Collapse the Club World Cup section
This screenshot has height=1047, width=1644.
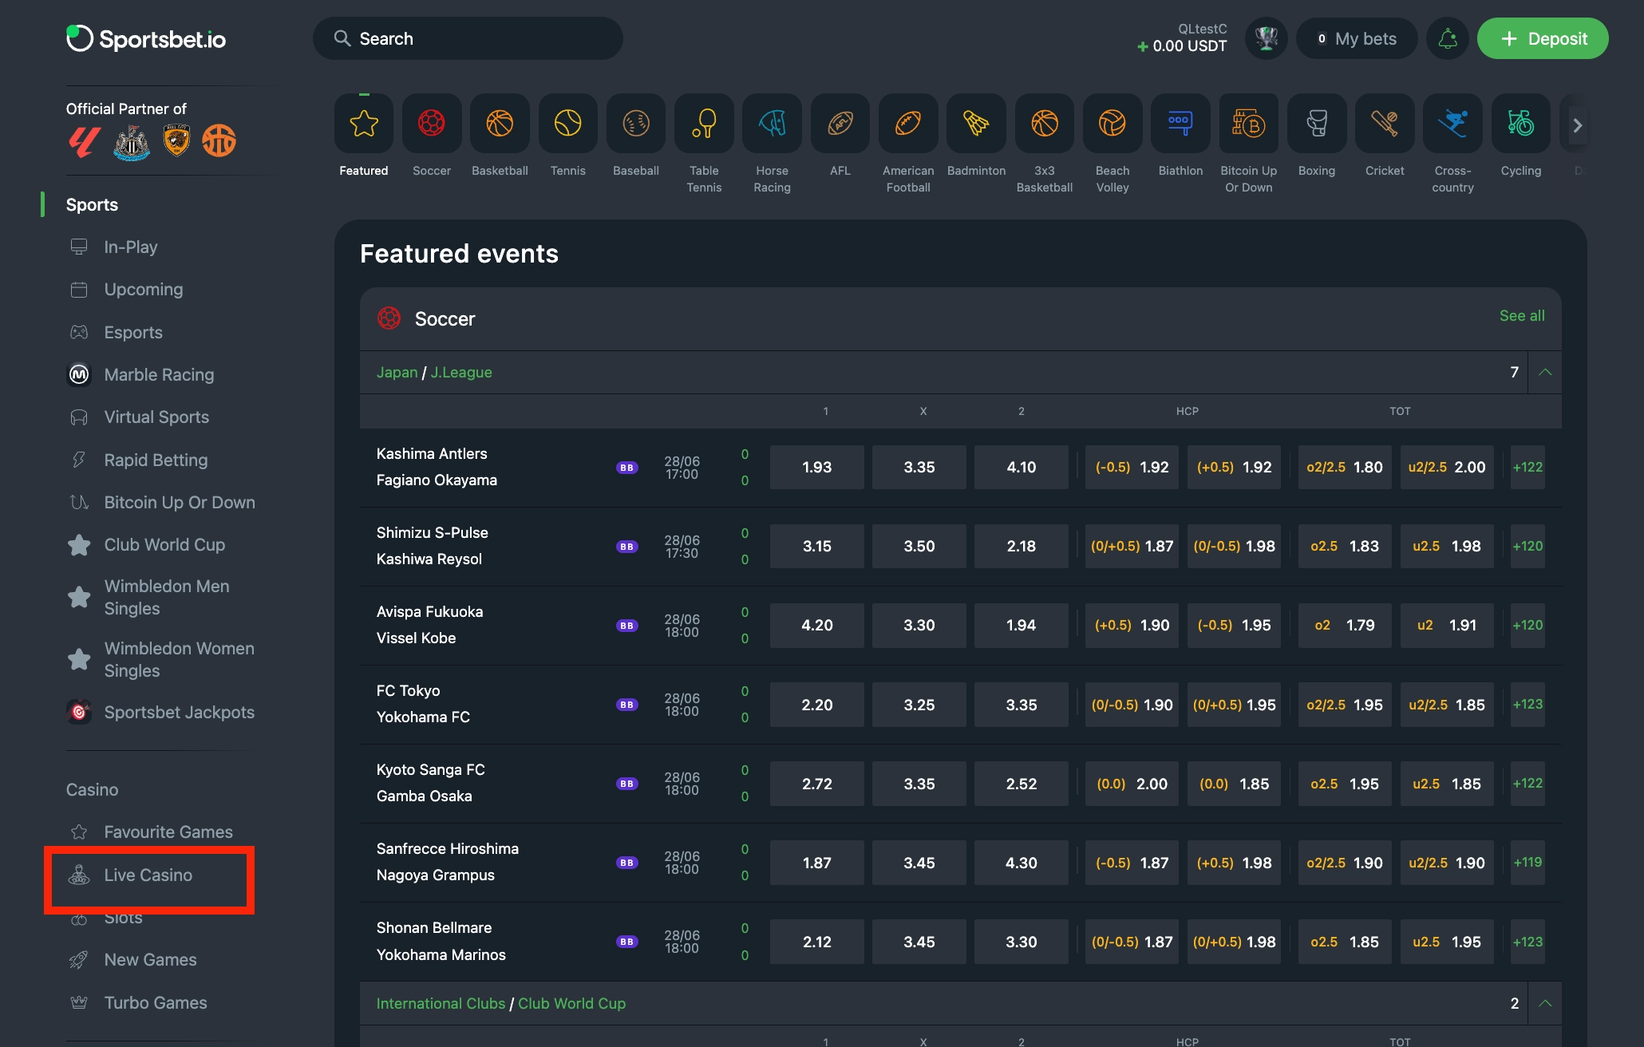click(x=1545, y=1003)
